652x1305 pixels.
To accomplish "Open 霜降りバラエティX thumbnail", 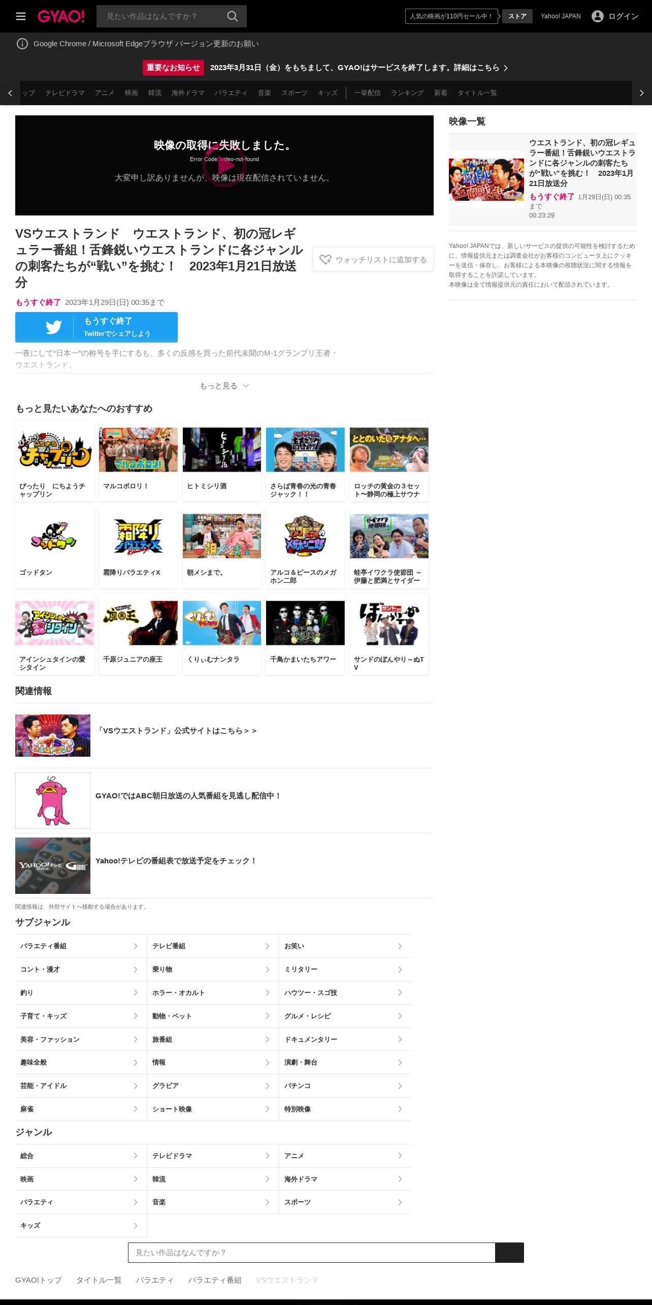I will click(x=138, y=536).
